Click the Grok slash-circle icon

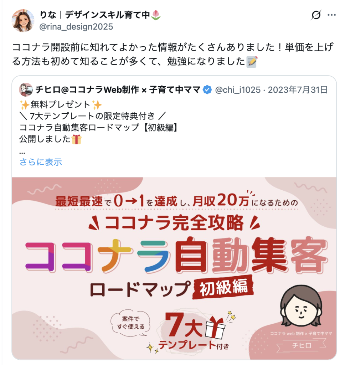pos(316,15)
